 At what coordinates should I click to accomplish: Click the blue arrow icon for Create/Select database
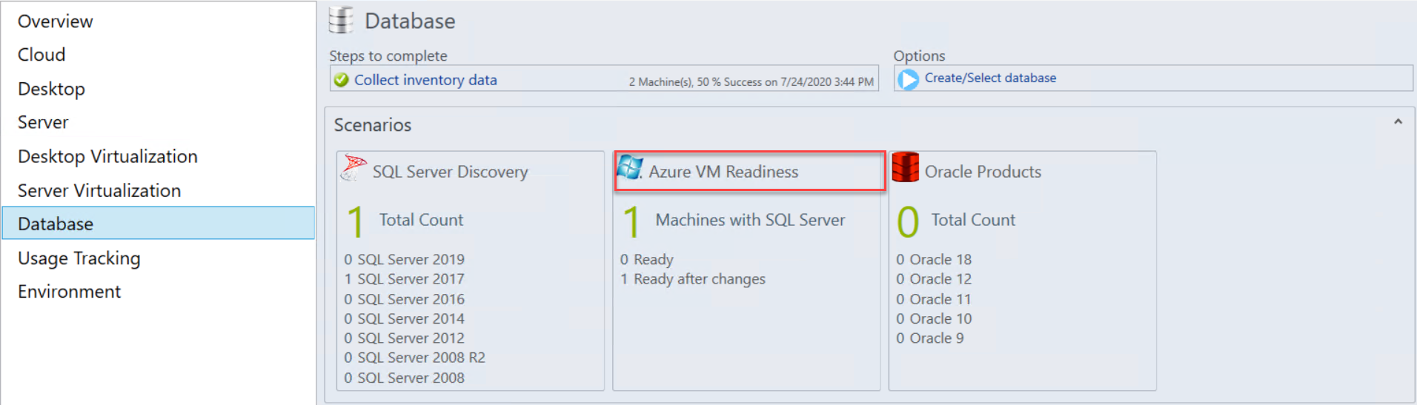click(x=908, y=79)
